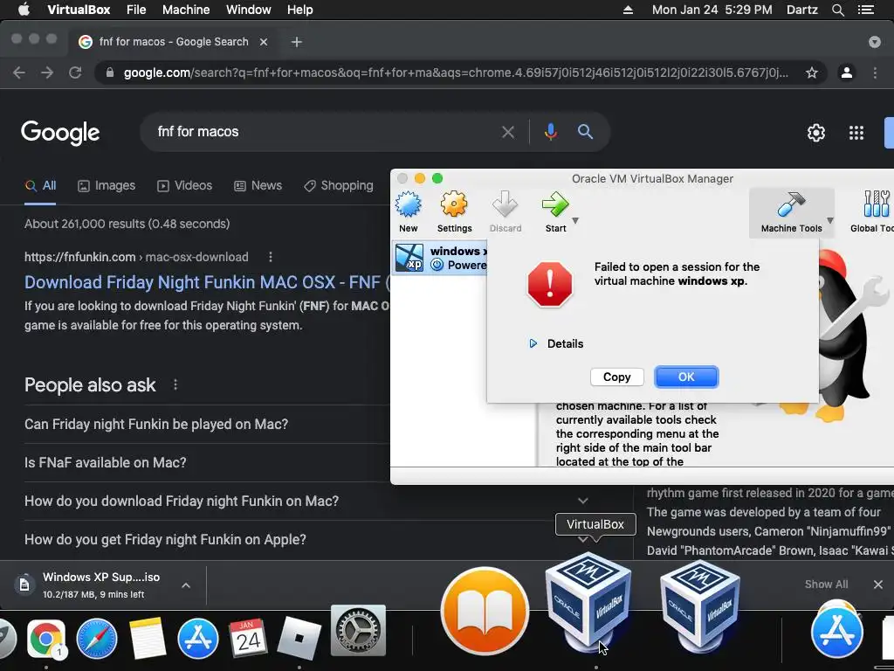The height and width of the screenshot is (671, 894).
Task: Select the All results tab
Action: click(x=40, y=185)
